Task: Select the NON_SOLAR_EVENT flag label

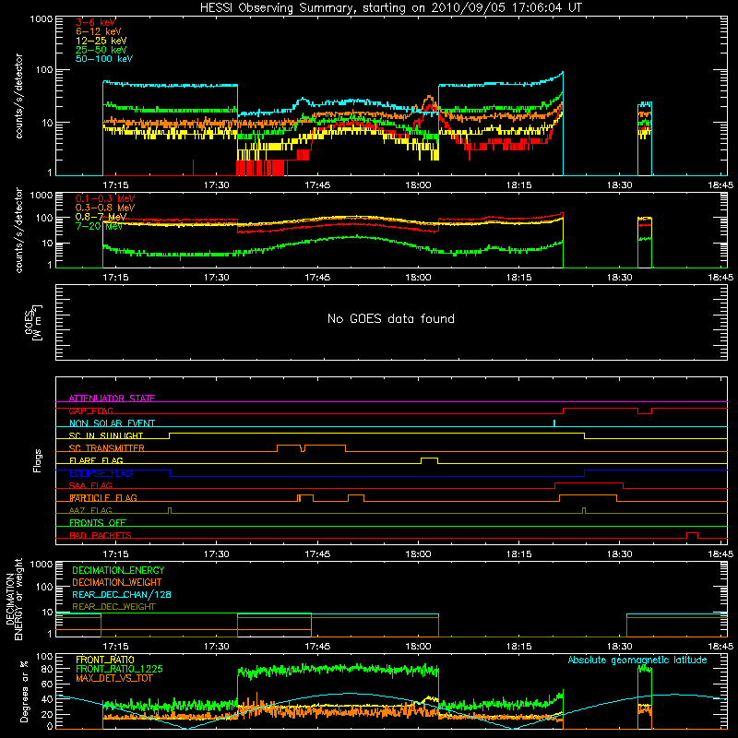Action: pyautogui.click(x=112, y=423)
